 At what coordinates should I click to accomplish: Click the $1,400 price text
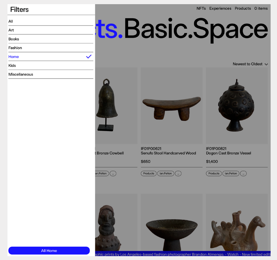tap(212, 161)
